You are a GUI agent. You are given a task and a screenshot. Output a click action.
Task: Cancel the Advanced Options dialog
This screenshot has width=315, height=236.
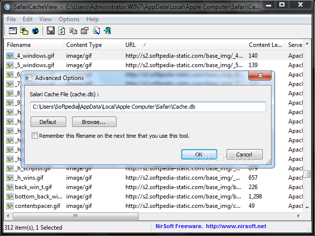point(244,154)
